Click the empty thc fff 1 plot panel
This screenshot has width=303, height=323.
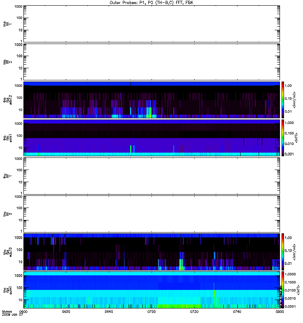coord(152,176)
